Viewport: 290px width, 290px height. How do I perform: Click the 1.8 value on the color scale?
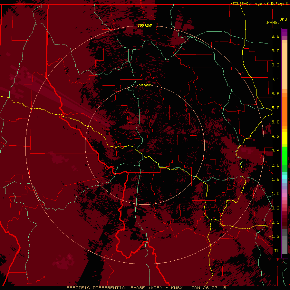(x=275, y=179)
